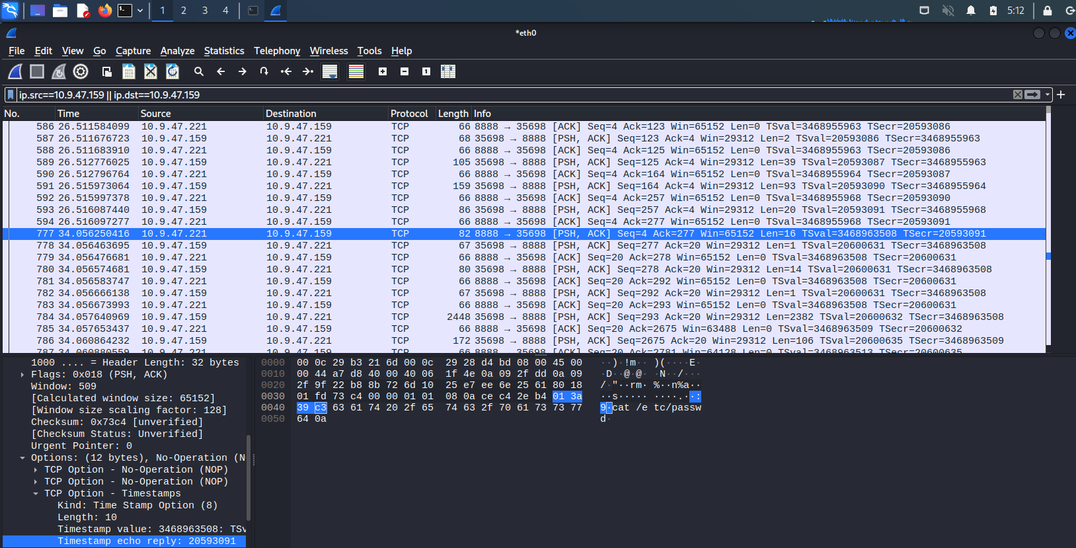Click the display filter bookmark icon

click(x=11, y=95)
